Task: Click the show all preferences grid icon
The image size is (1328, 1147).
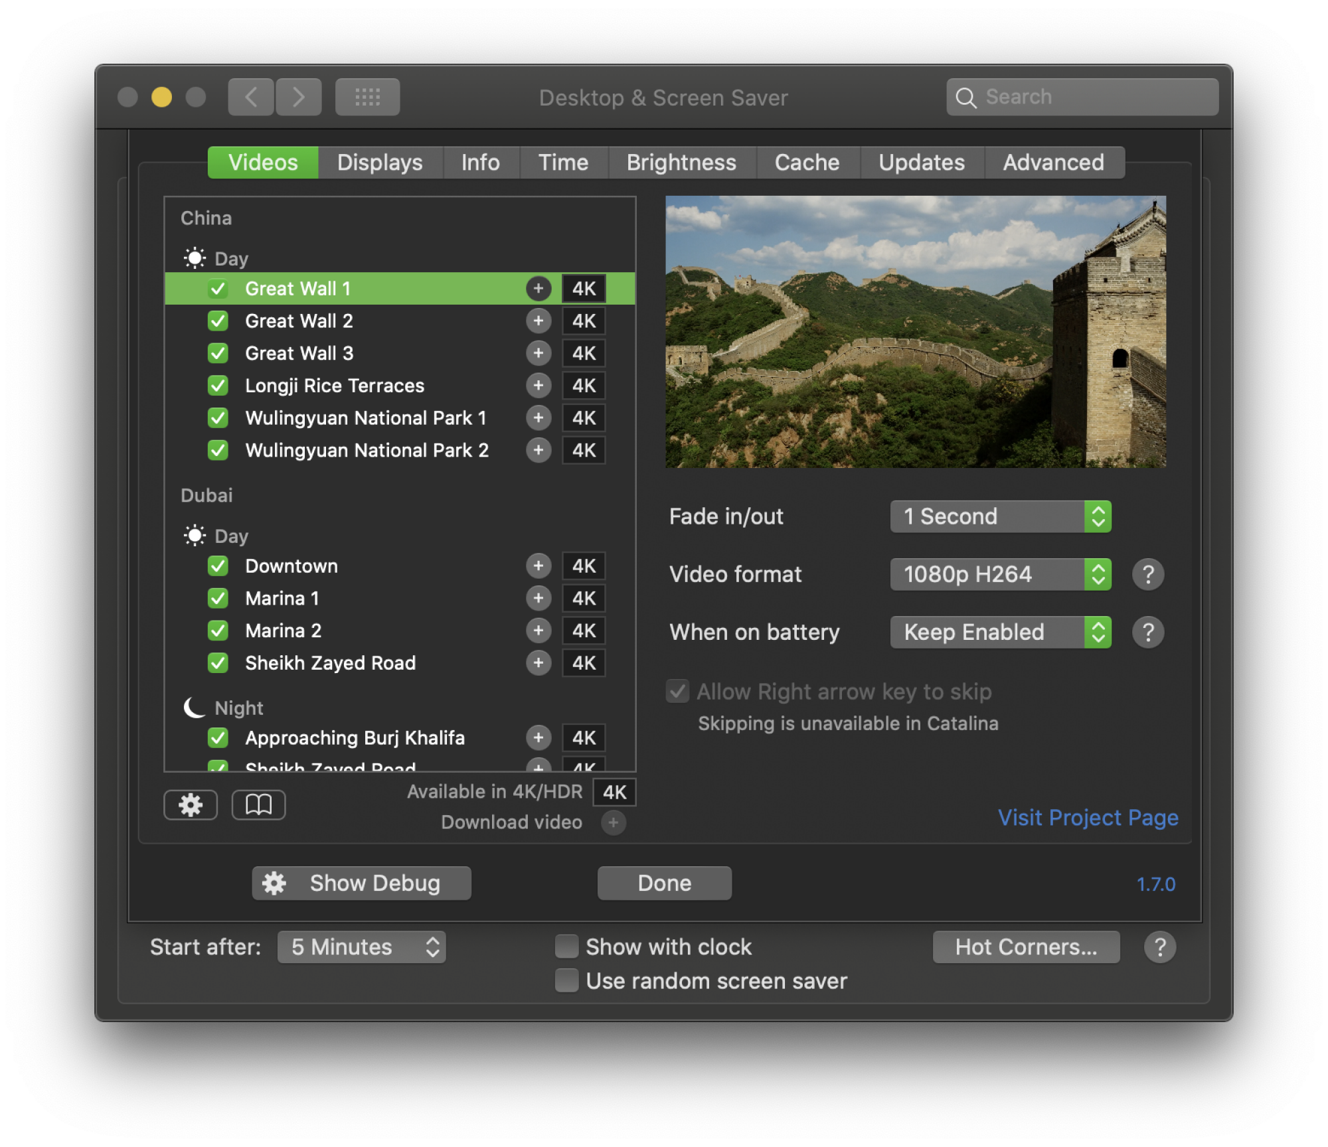Action: coord(367,98)
